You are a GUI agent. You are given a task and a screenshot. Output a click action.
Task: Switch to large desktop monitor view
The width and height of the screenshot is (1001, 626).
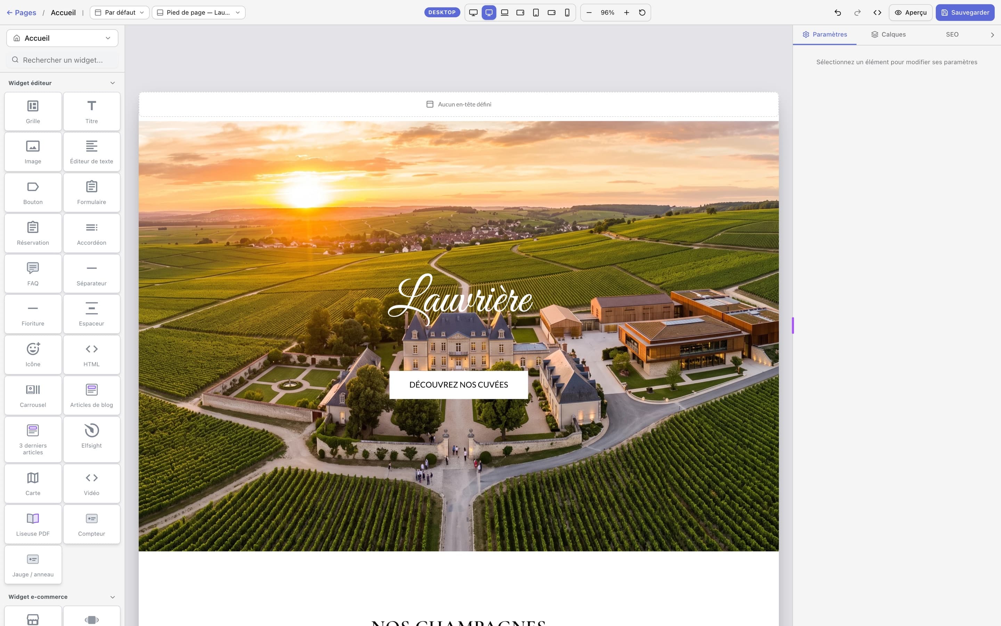tap(473, 13)
